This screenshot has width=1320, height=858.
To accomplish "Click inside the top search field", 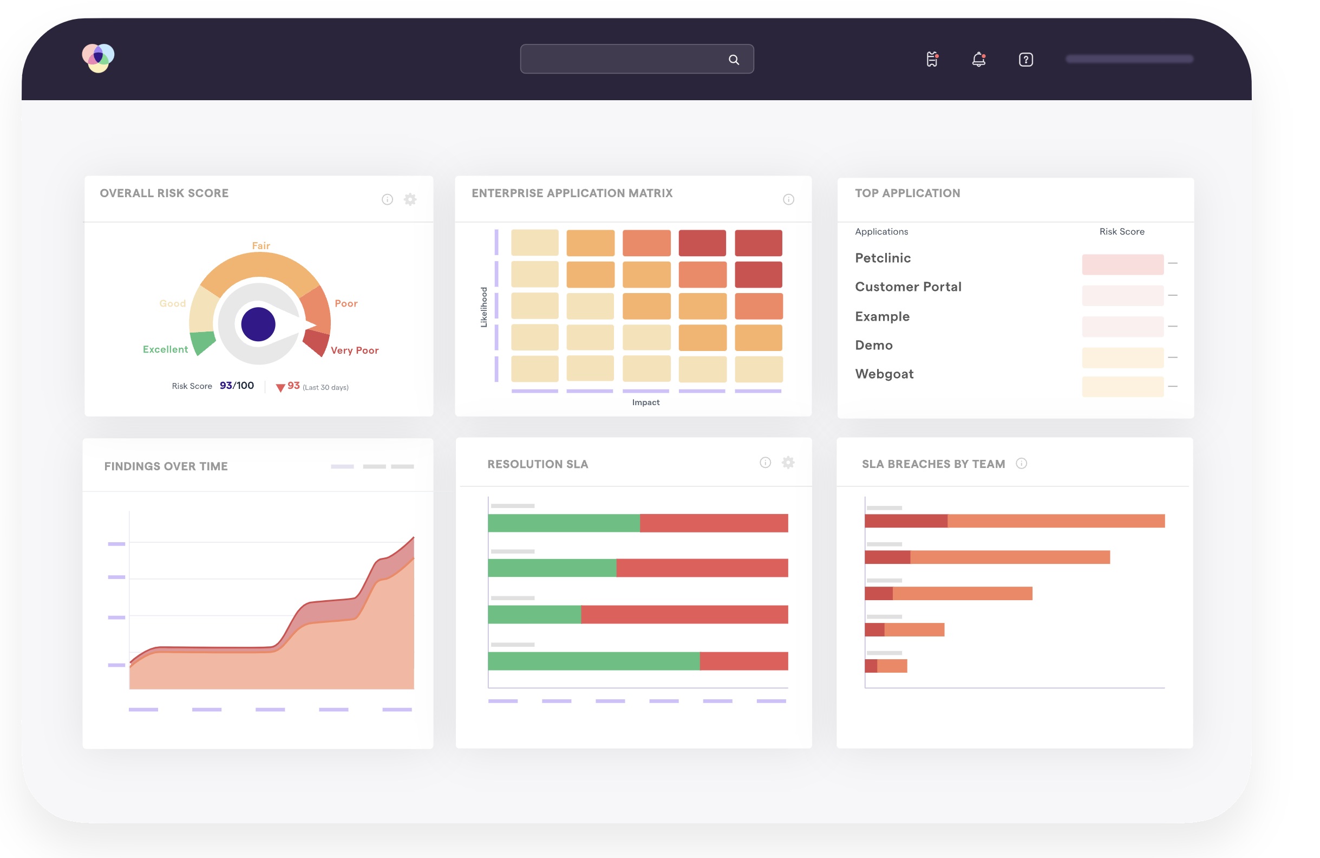I will click(x=637, y=59).
